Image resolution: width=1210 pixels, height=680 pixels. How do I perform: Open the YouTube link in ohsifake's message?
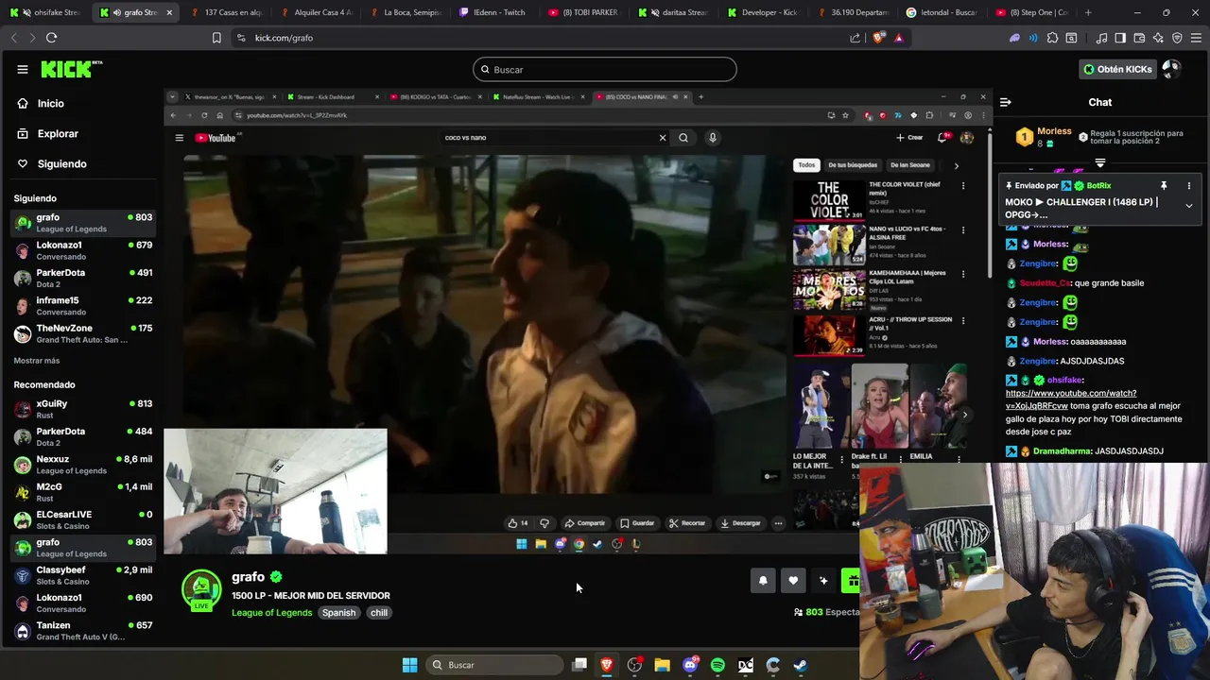[x=1071, y=399]
